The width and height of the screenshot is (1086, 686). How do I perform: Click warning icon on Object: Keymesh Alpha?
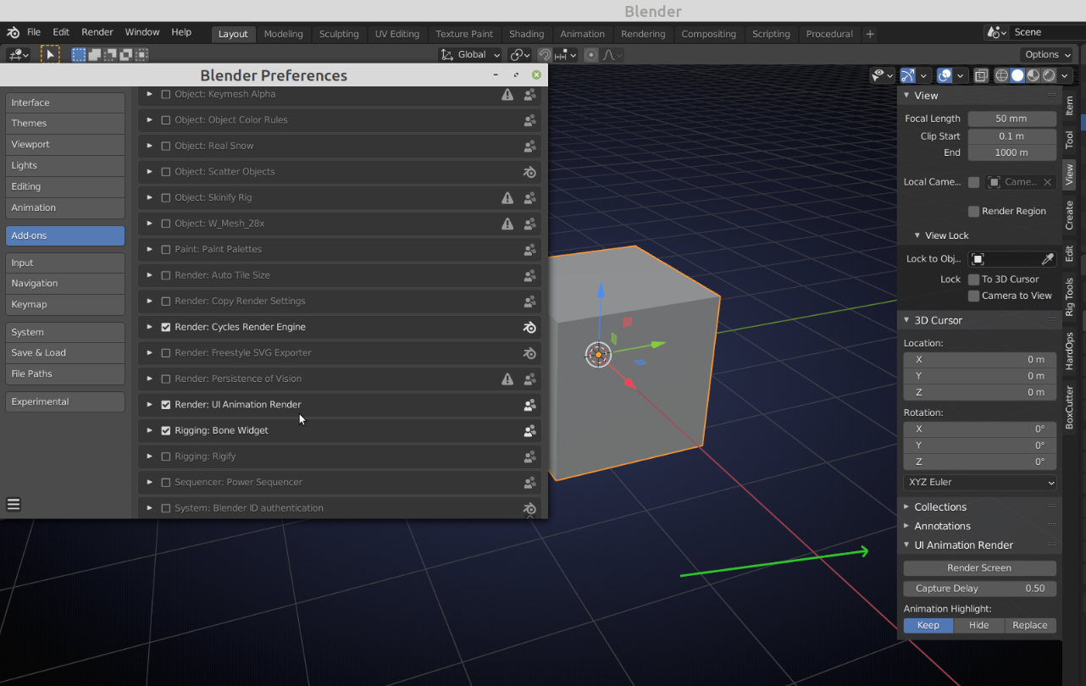click(x=507, y=94)
